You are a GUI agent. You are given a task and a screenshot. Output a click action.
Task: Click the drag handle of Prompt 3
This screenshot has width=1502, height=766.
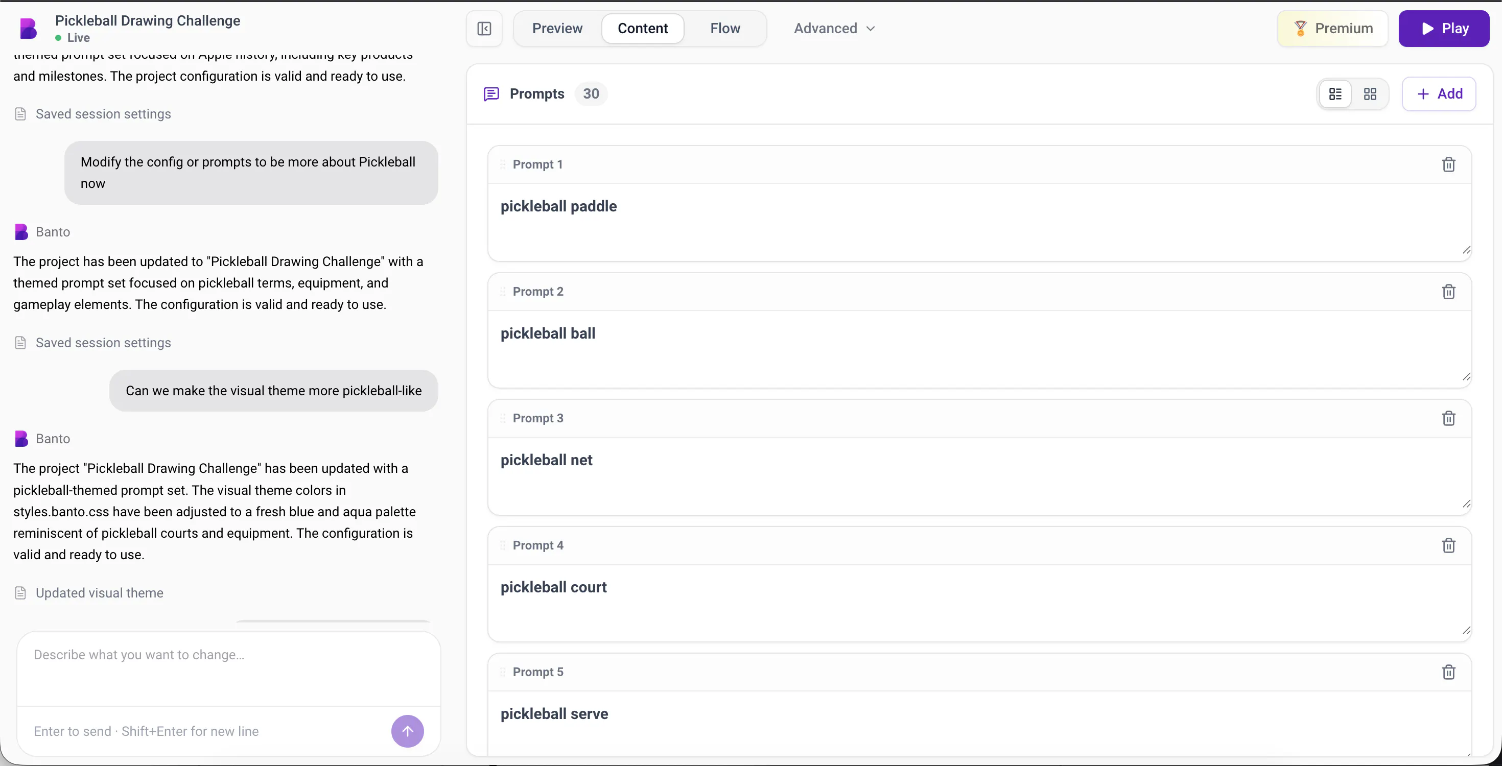(x=503, y=418)
